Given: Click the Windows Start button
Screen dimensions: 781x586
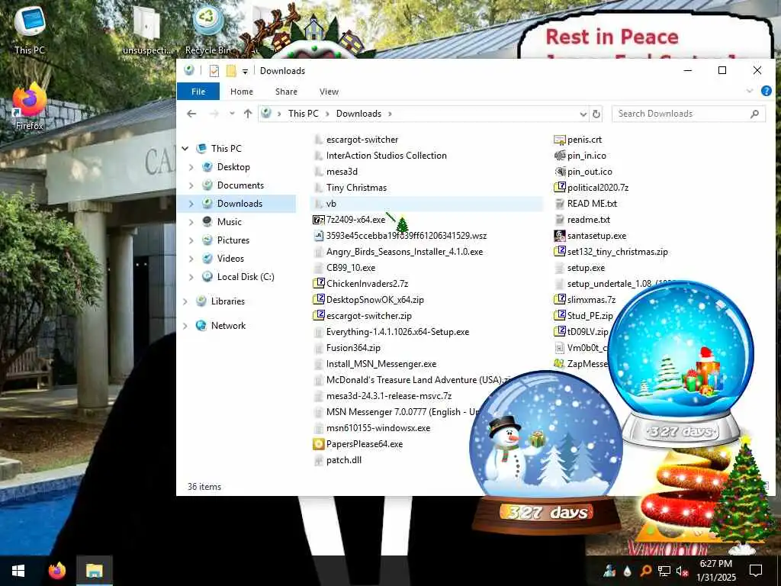Looking at the screenshot, I should [x=18, y=571].
